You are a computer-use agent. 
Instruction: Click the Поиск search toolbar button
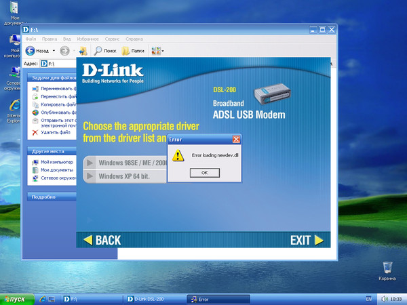coord(105,51)
